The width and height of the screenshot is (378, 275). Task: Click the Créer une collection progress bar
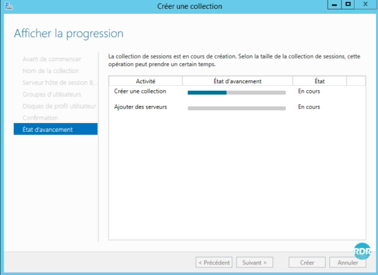coord(236,93)
